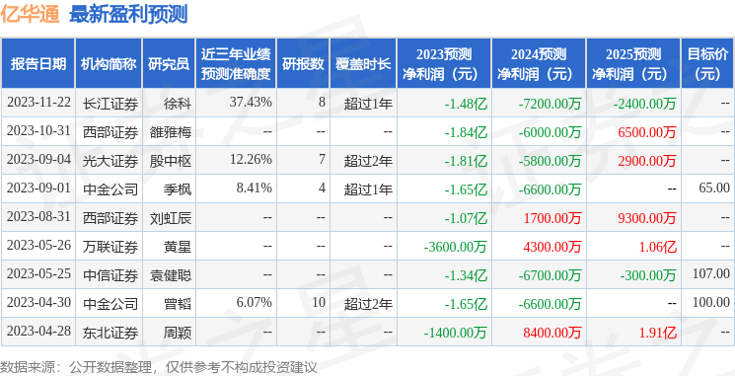Click the date 2023-04-28
This screenshot has width=735, height=376.
38,332
